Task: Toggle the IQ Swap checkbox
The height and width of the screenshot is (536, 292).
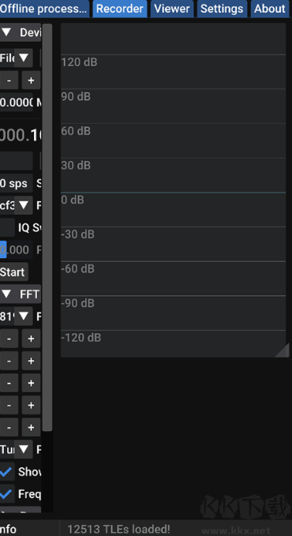Action: point(7,227)
